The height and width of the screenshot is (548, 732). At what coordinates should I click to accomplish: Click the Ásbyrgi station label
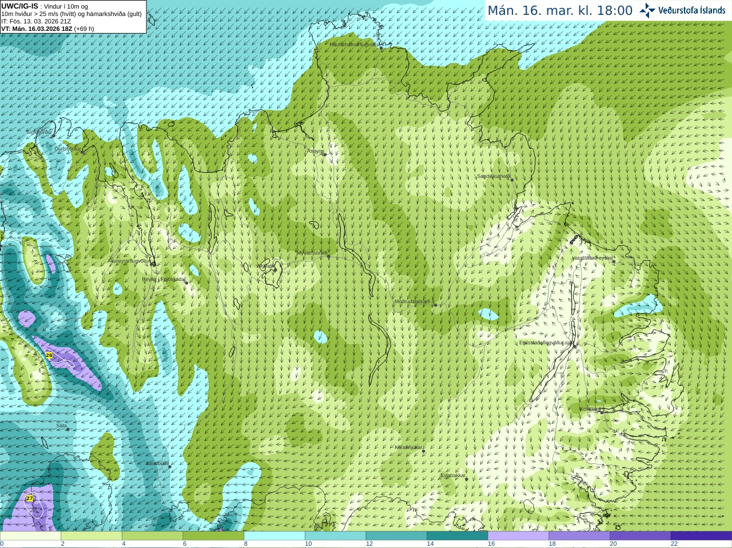316,151
